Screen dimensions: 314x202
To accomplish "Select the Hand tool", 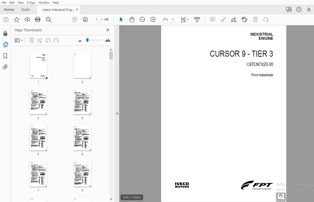I will coord(132,19).
